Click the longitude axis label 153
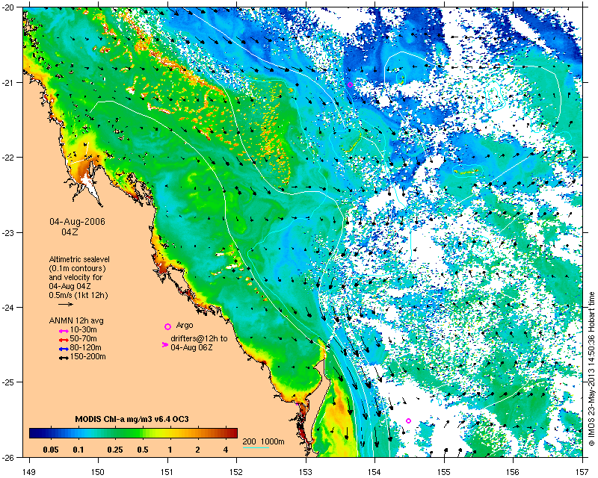 [306, 472]
